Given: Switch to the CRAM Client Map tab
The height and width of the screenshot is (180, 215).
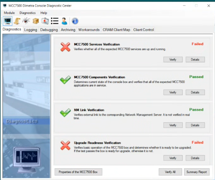Looking at the screenshot, I should [x=116, y=30].
